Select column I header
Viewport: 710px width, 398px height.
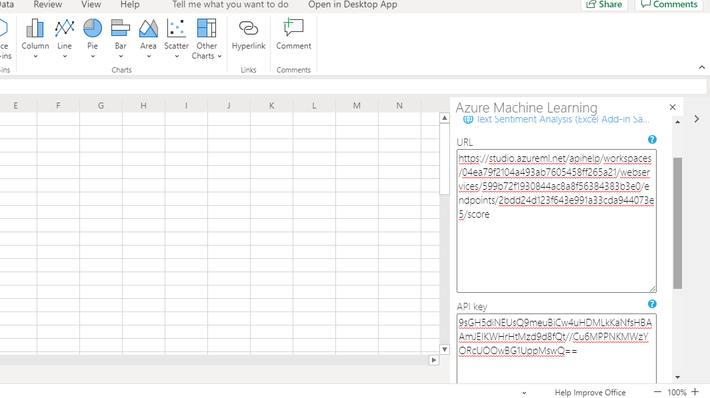tap(186, 105)
